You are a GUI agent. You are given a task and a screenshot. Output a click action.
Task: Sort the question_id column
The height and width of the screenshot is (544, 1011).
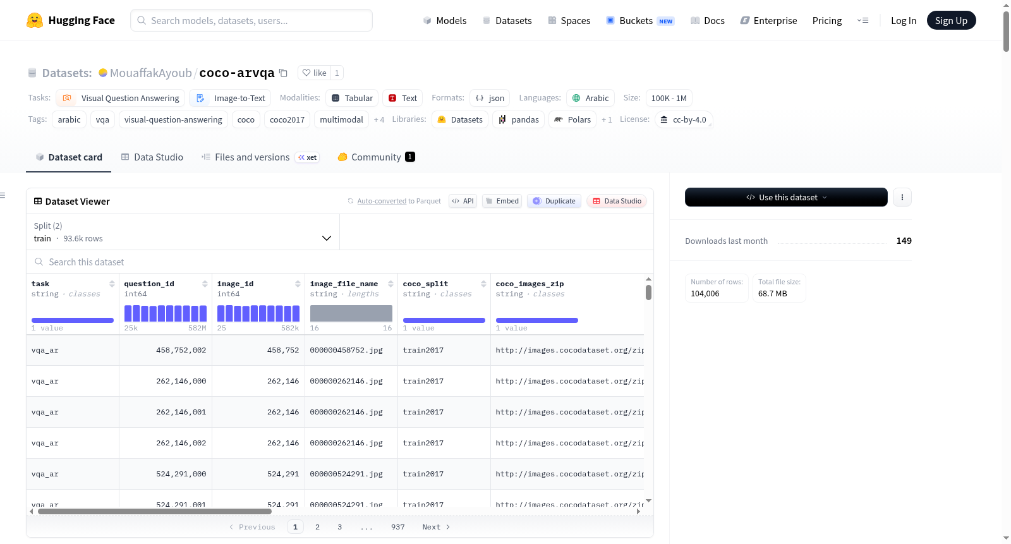click(205, 284)
